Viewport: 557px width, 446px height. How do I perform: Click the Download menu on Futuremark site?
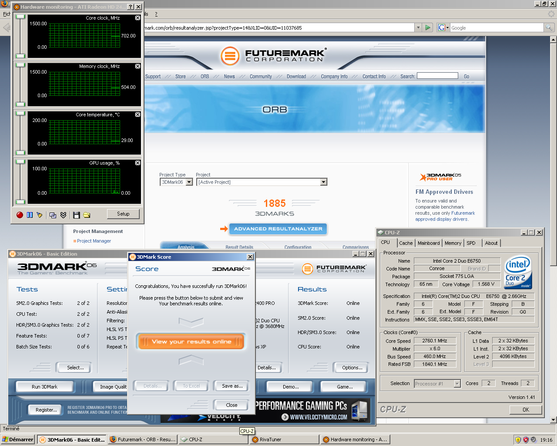coord(296,76)
